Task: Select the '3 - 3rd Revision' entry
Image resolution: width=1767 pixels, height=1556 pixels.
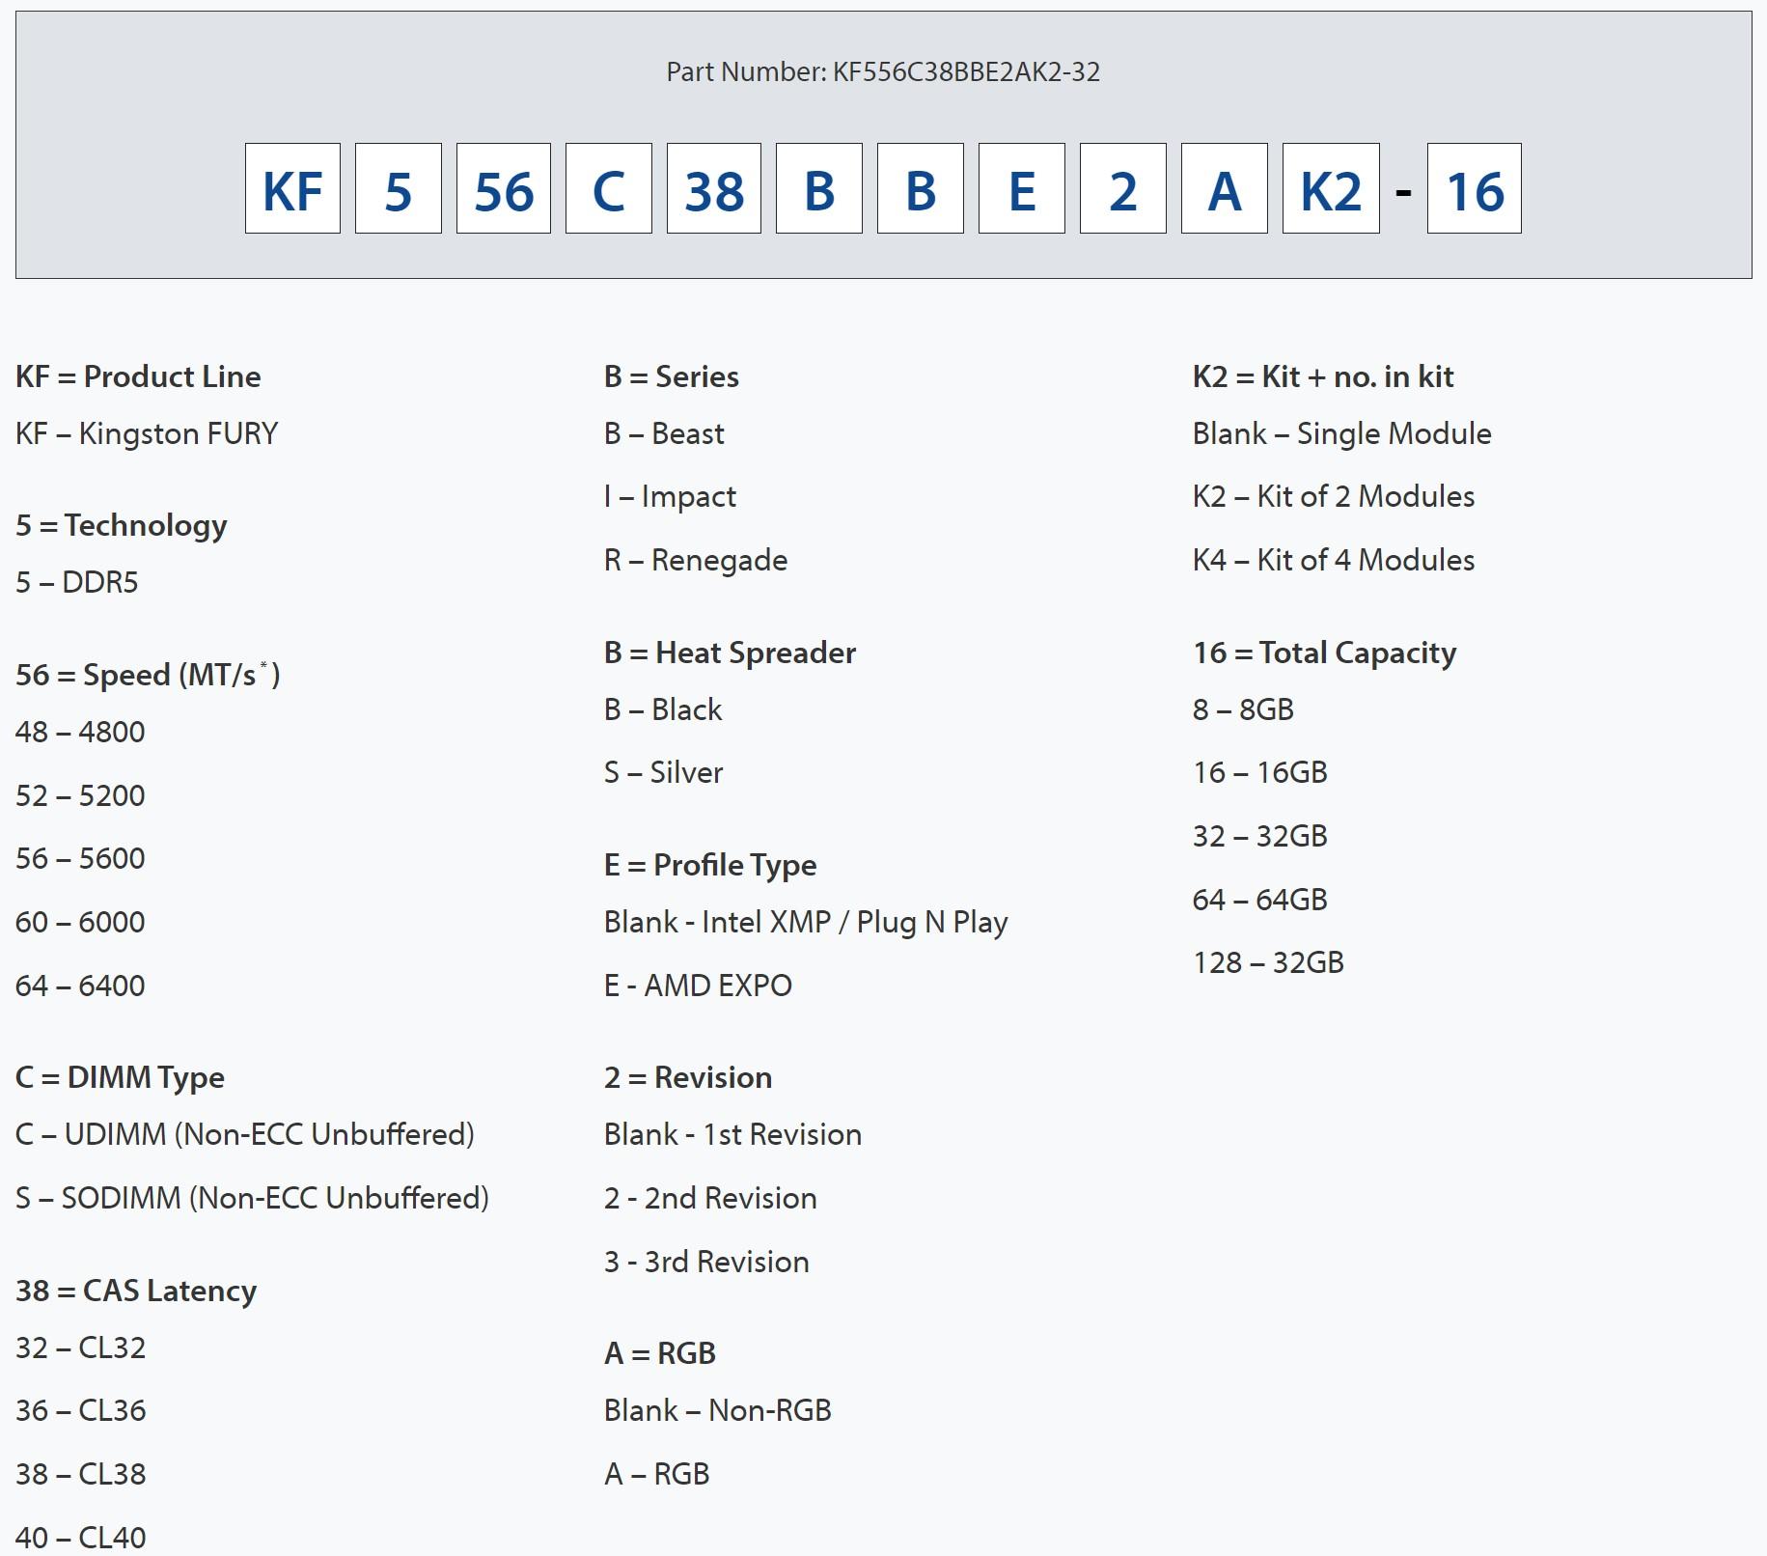Action: tap(706, 1262)
